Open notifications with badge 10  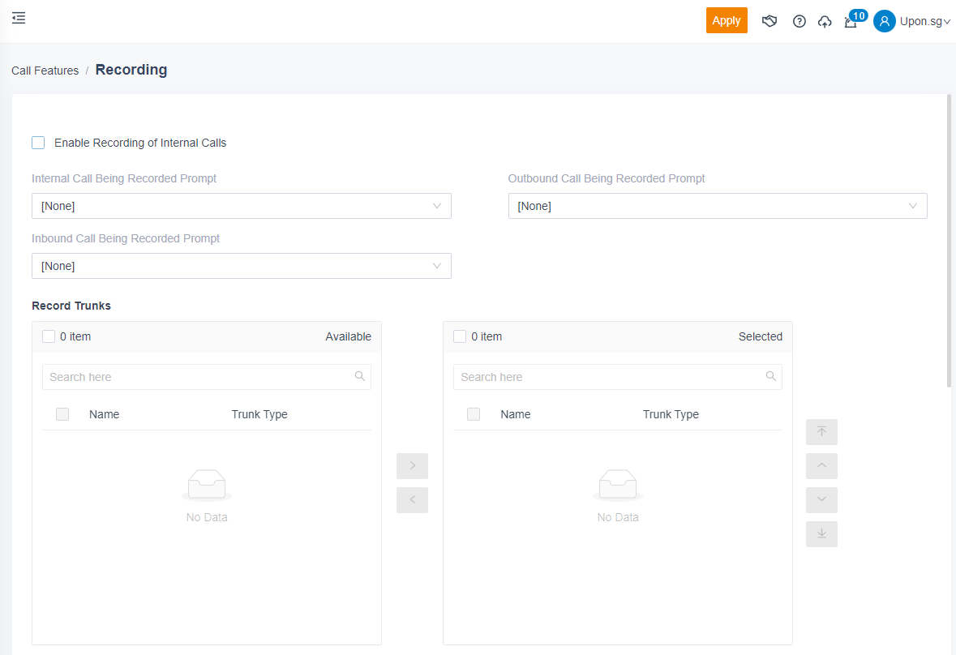(x=851, y=21)
